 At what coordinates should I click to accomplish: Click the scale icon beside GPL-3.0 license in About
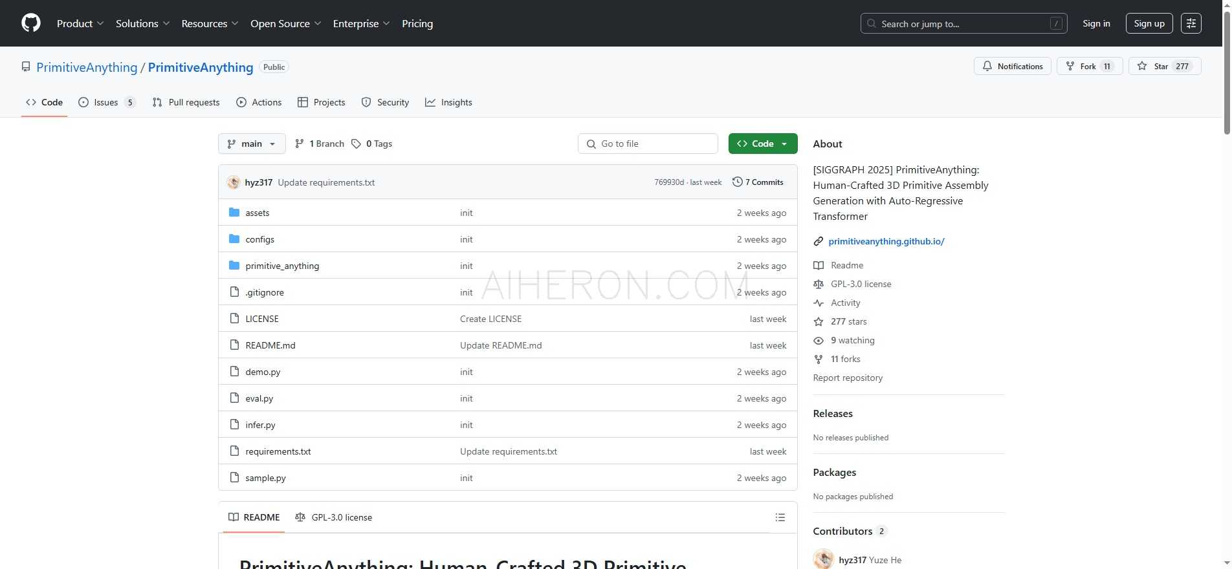(x=819, y=284)
